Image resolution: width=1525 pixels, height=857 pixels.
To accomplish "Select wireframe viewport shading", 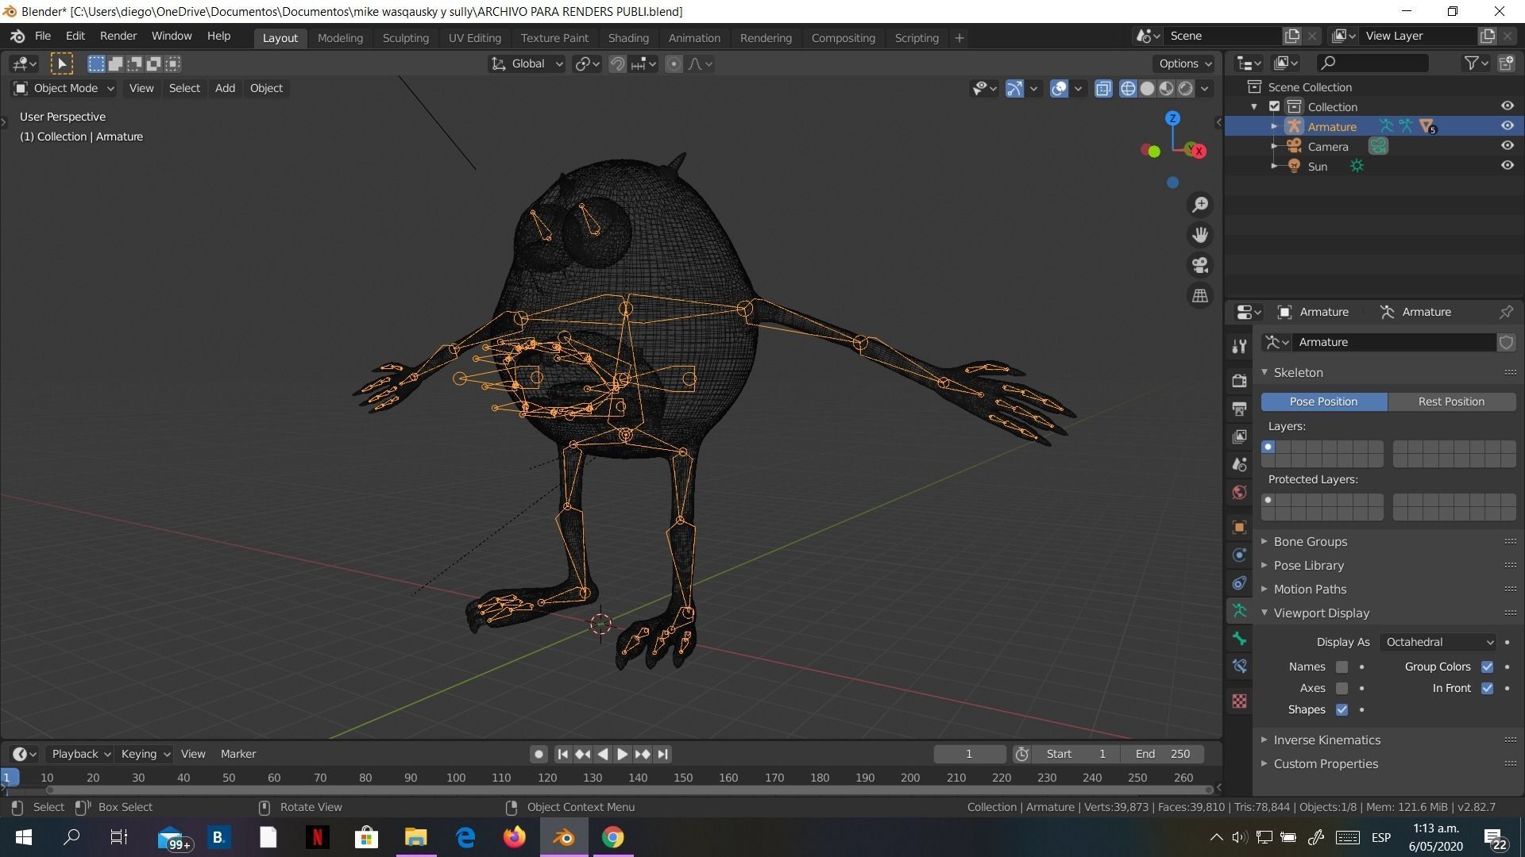I will (x=1128, y=88).
